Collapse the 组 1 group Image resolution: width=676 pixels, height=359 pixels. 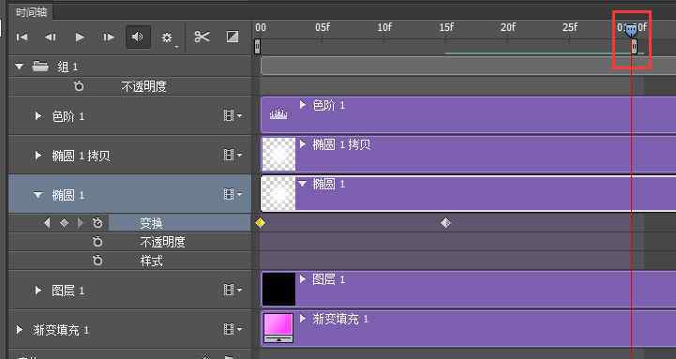(x=19, y=67)
